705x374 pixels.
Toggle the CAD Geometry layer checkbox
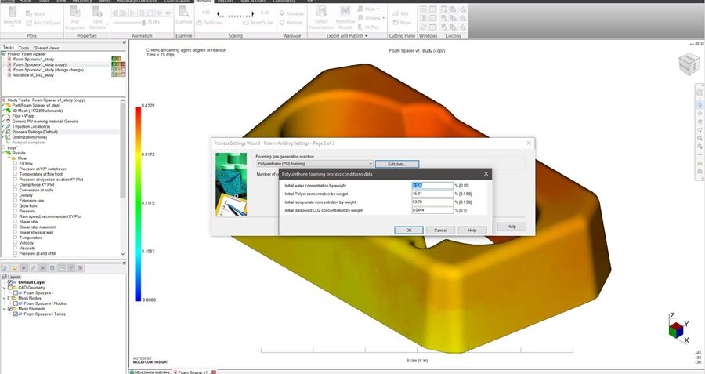[10, 288]
